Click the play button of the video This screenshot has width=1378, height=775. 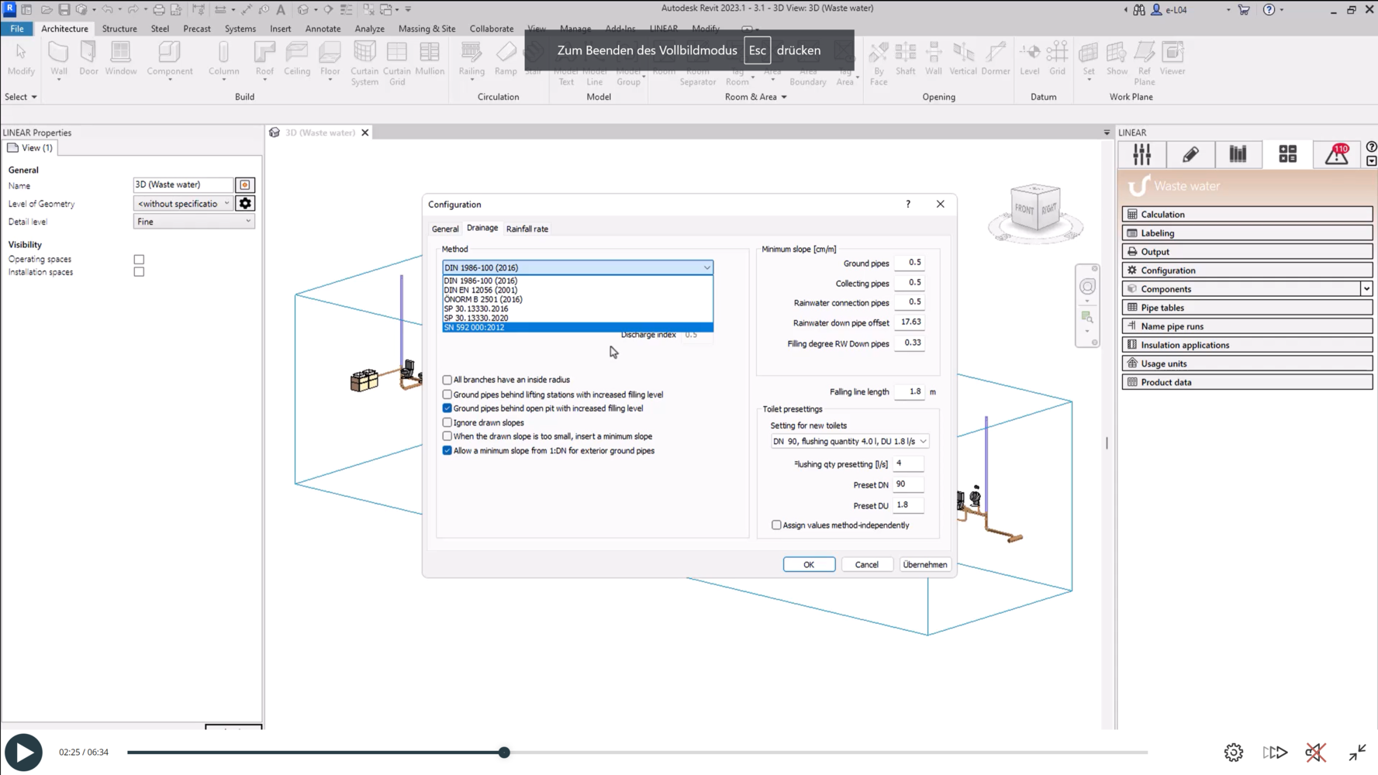[23, 752]
